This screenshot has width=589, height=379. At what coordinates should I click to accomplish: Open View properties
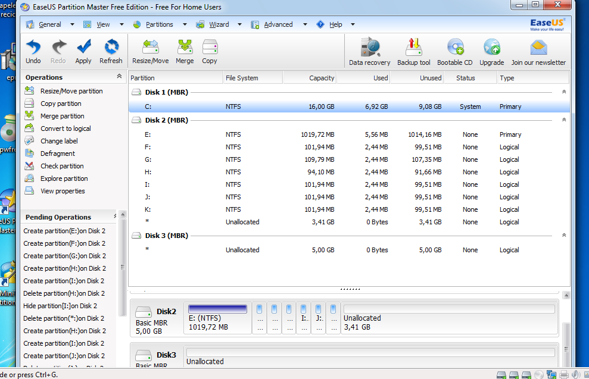click(x=63, y=191)
